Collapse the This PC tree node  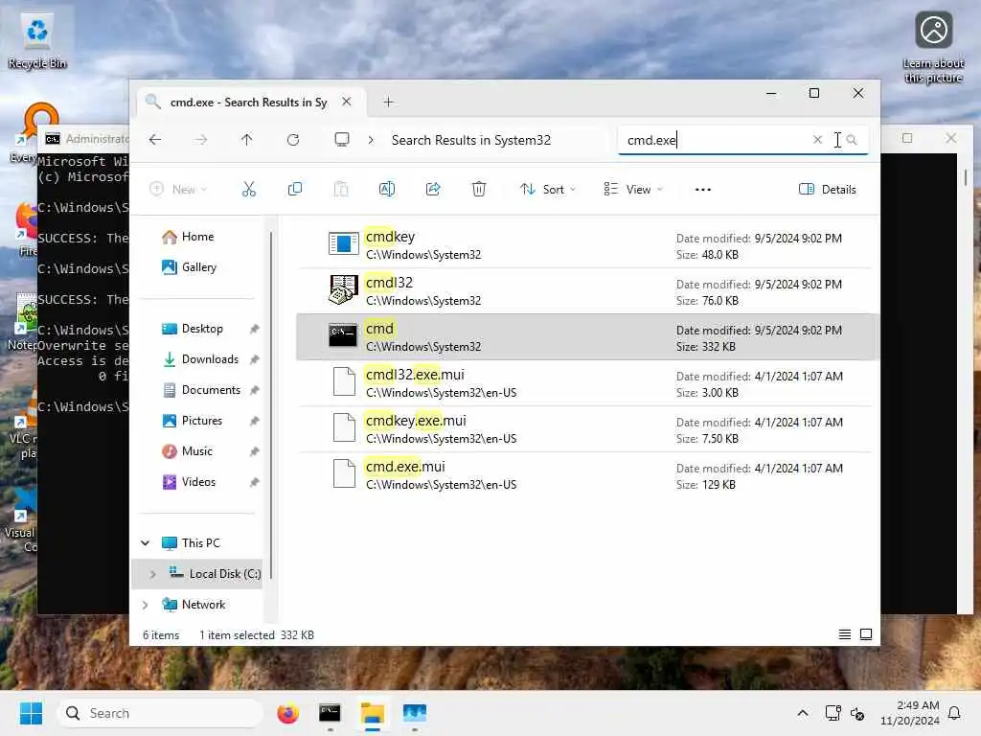coord(146,543)
